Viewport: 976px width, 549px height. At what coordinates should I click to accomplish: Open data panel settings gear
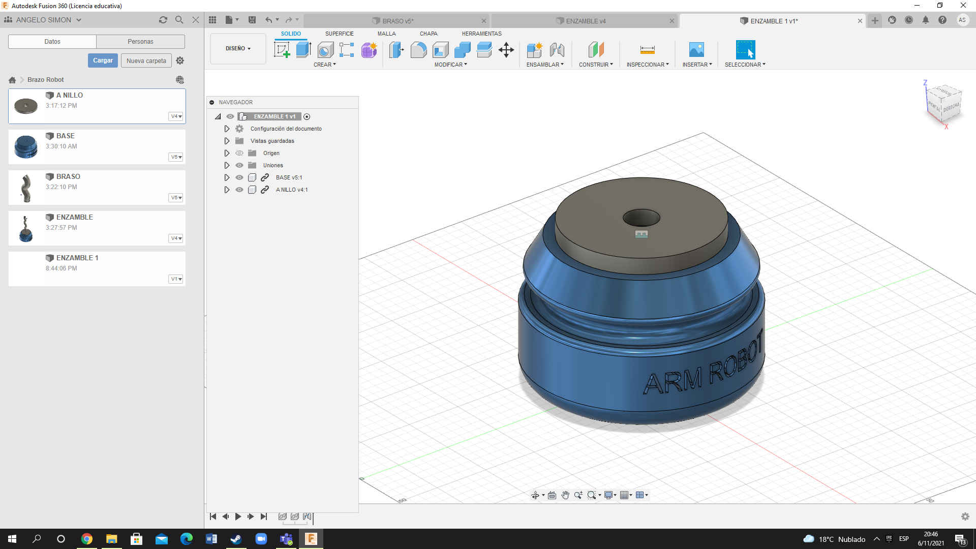point(180,60)
